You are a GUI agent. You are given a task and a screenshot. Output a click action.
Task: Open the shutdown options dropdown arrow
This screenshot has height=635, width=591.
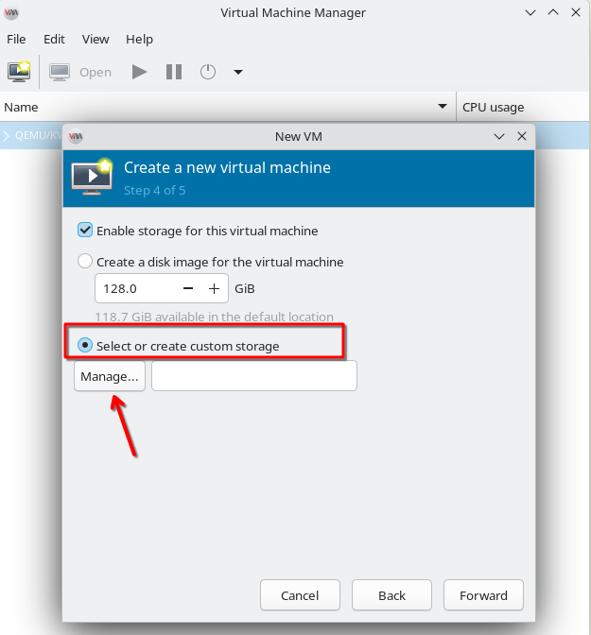tap(238, 72)
